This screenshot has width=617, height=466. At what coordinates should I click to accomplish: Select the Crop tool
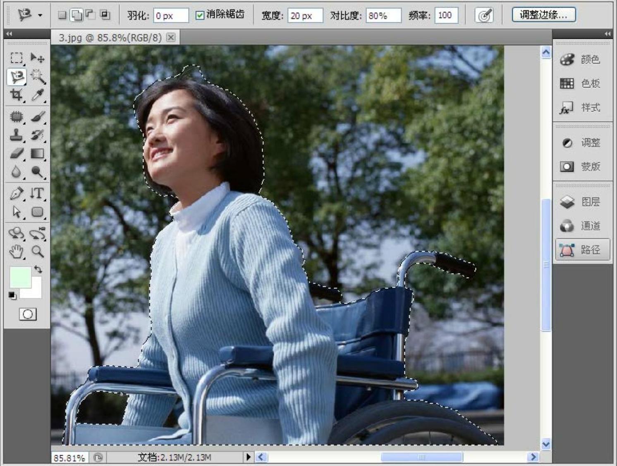[16, 95]
